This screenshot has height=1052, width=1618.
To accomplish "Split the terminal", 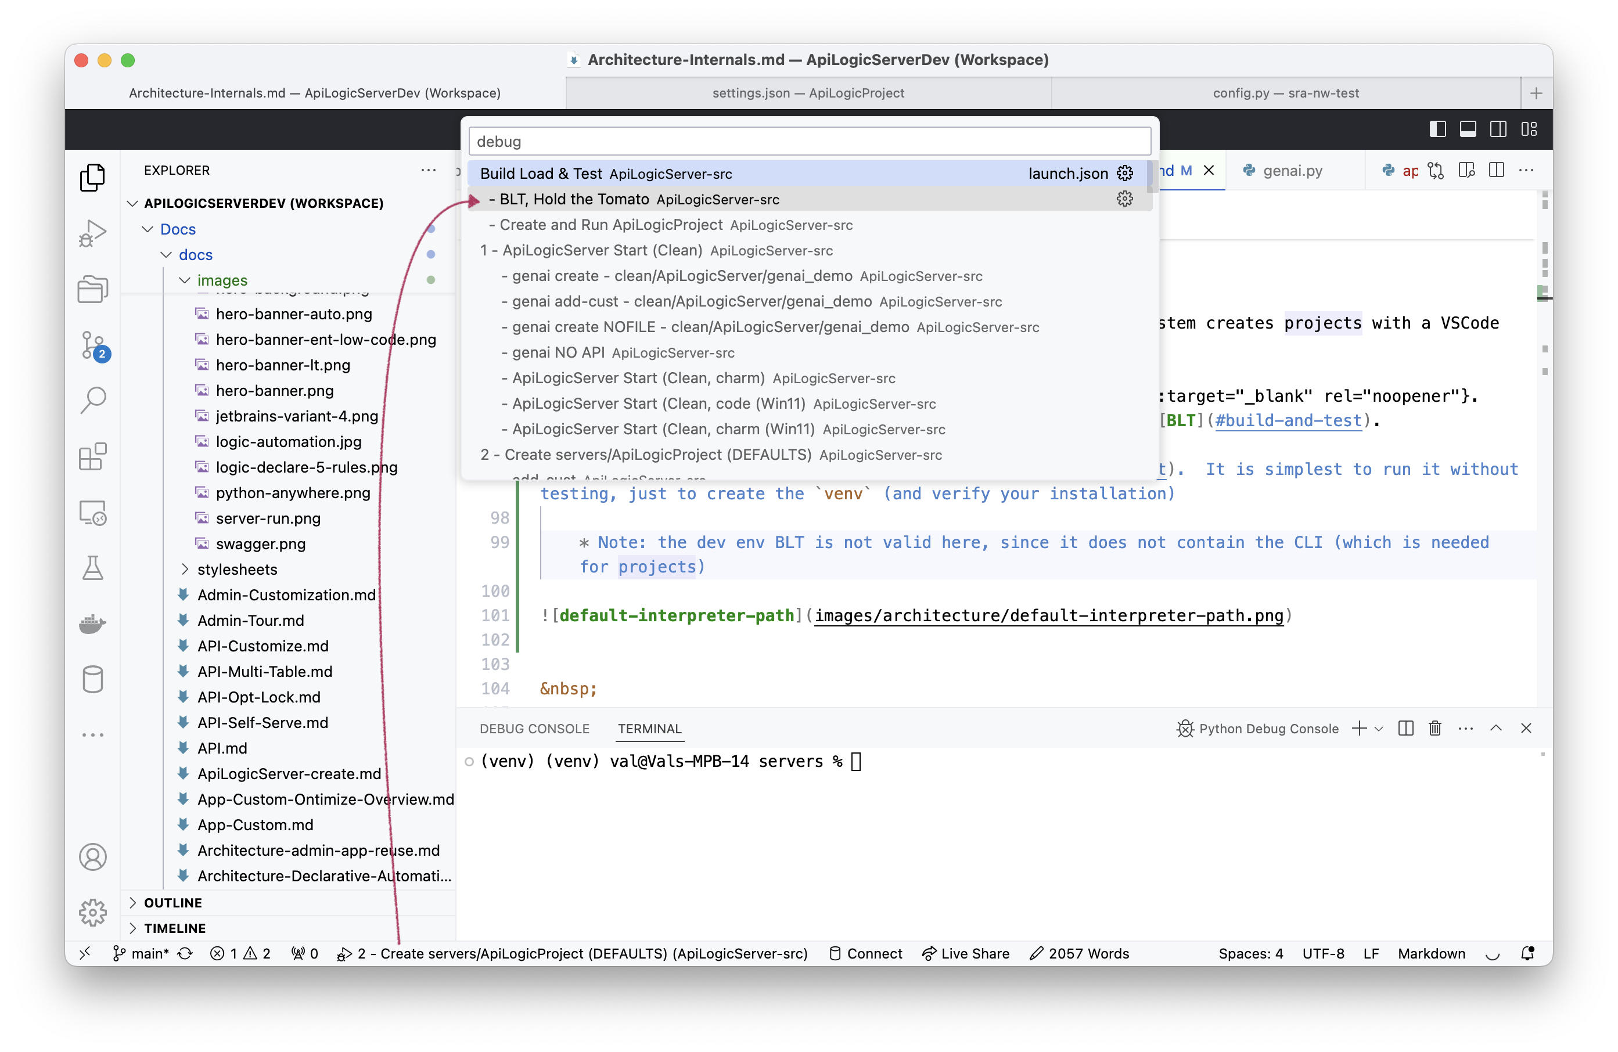I will pyautogui.click(x=1406, y=728).
